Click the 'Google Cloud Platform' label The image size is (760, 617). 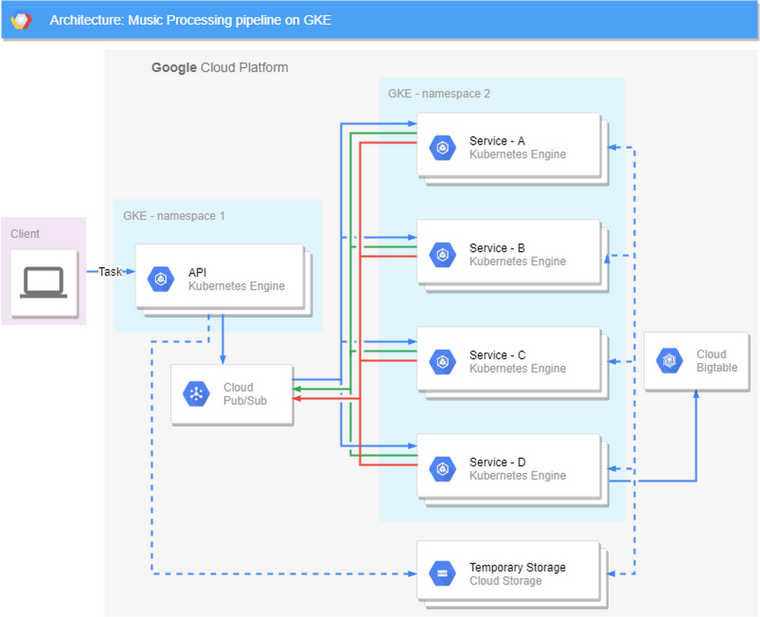pos(220,68)
